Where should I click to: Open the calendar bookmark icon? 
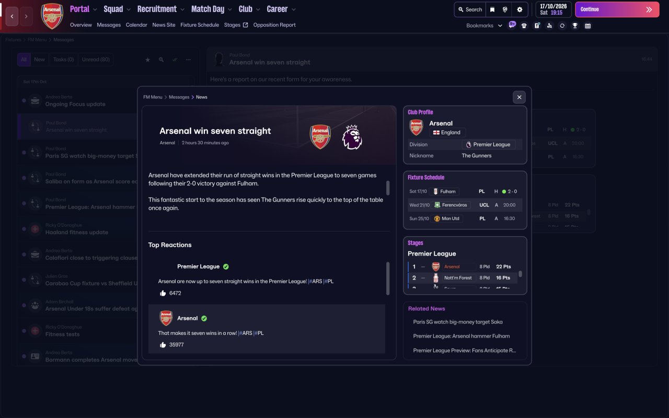click(587, 26)
